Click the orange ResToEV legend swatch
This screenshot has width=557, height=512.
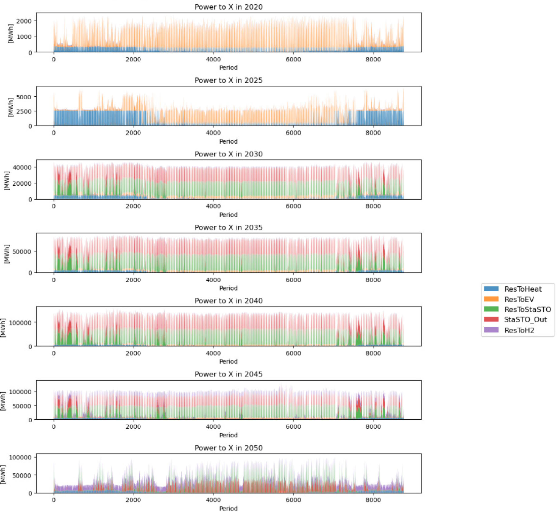pyautogui.click(x=491, y=299)
